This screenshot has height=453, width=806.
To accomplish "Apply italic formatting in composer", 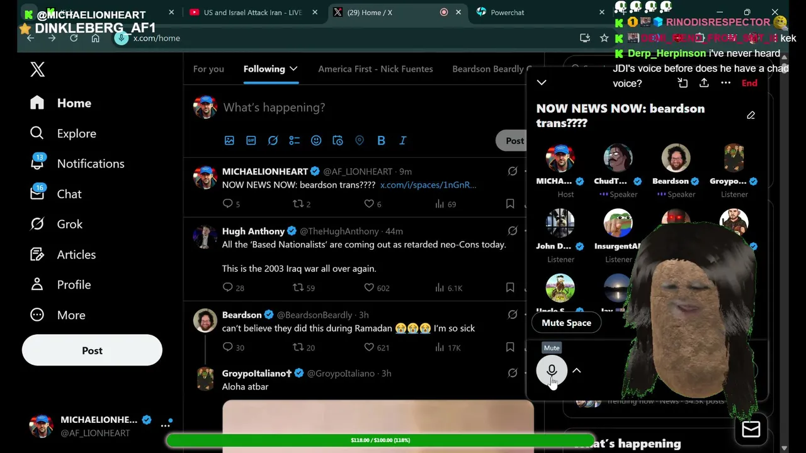I will tap(402, 140).
